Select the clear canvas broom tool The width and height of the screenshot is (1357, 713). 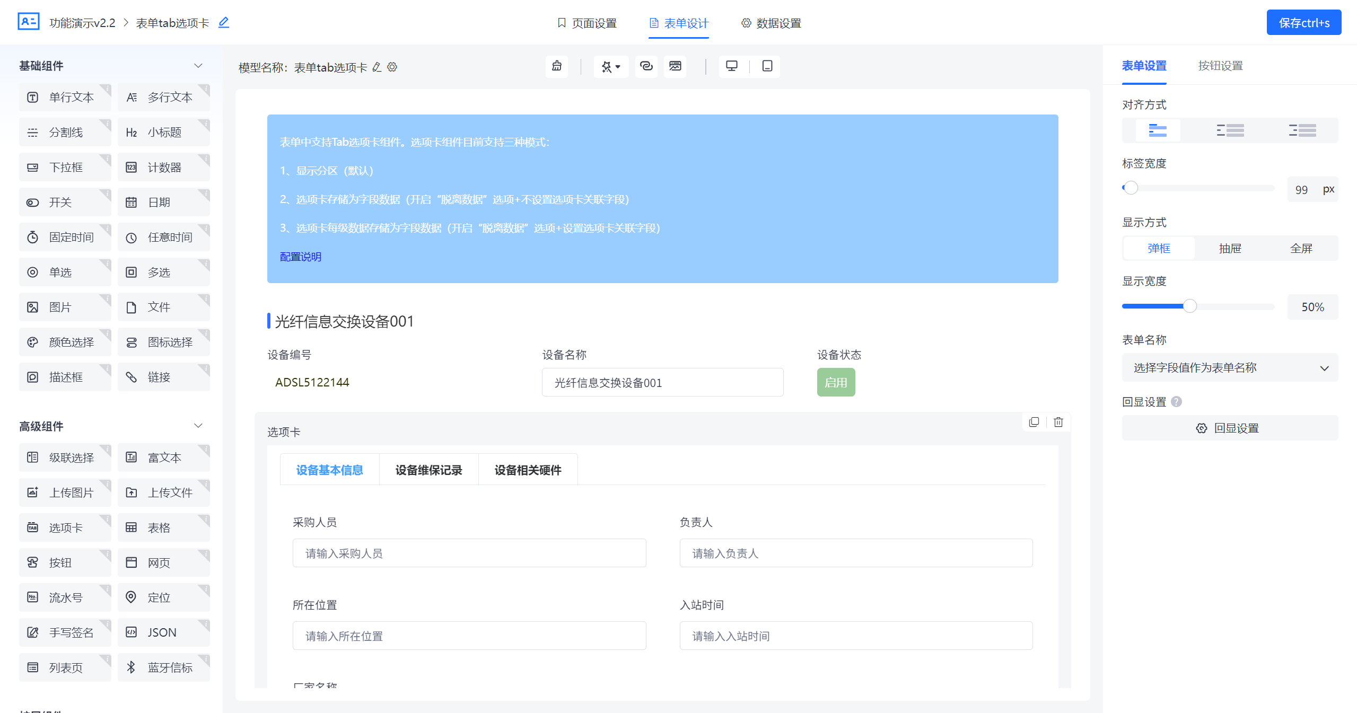click(x=556, y=67)
